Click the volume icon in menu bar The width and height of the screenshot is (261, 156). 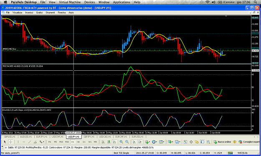[213, 2]
